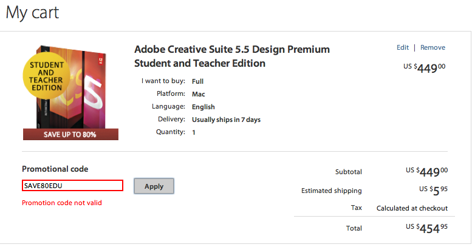Image resolution: width=472 pixels, height=247 pixels.
Task: Open the Adobe Creative Suite 5.5 product title
Action: click(231, 56)
